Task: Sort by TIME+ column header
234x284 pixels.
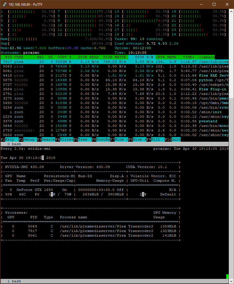Action: coord(188,57)
